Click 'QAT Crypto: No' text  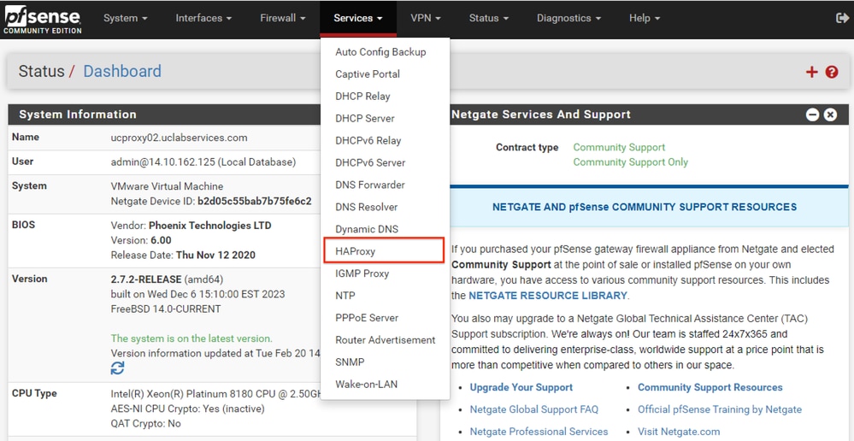pos(146,424)
